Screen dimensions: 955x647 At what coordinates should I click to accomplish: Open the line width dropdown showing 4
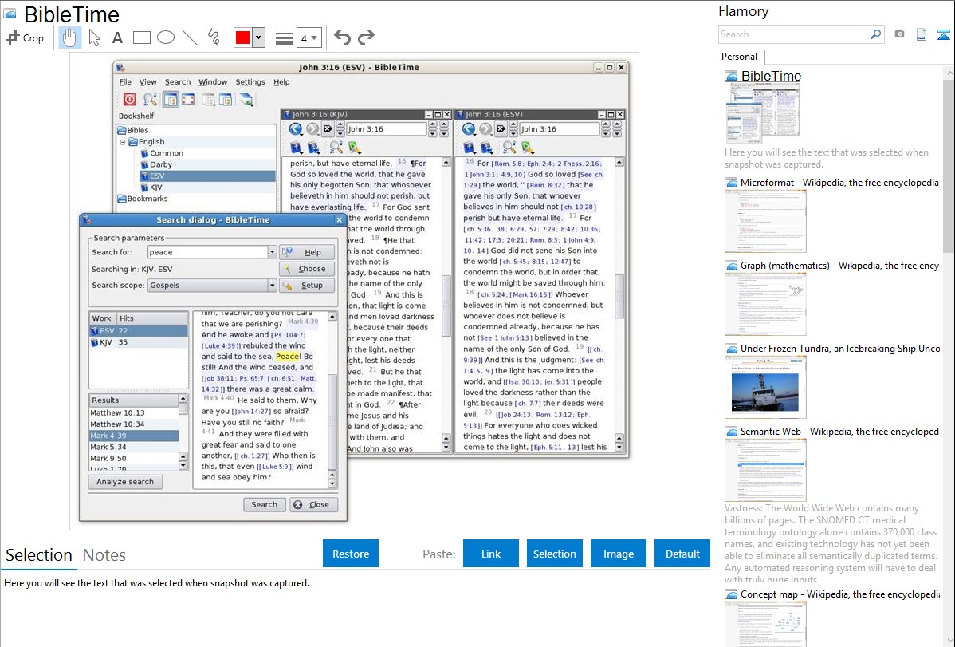pyautogui.click(x=309, y=38)
